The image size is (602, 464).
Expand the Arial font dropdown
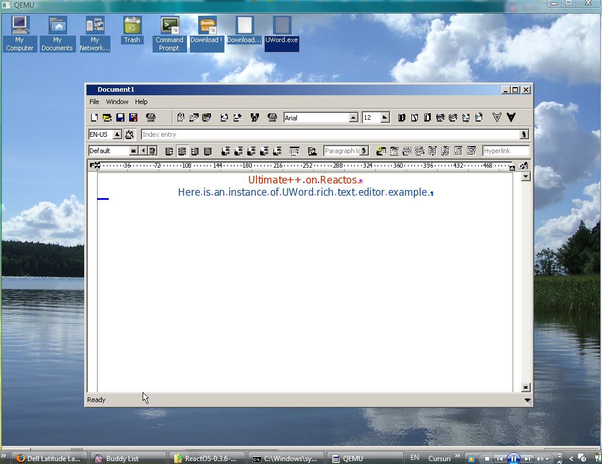pos(354,117)
